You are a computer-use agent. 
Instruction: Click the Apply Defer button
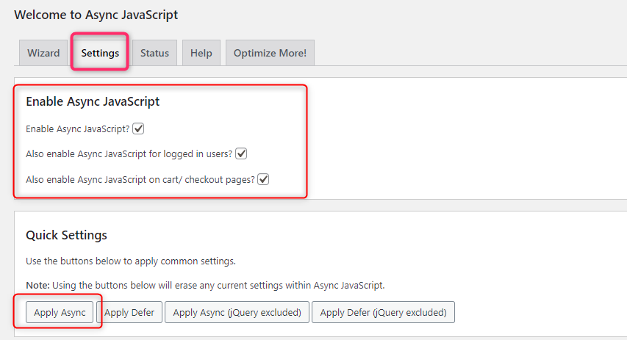[x=129, y=312]
